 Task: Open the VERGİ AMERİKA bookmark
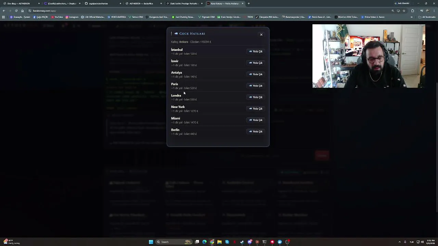pos(117,17)
